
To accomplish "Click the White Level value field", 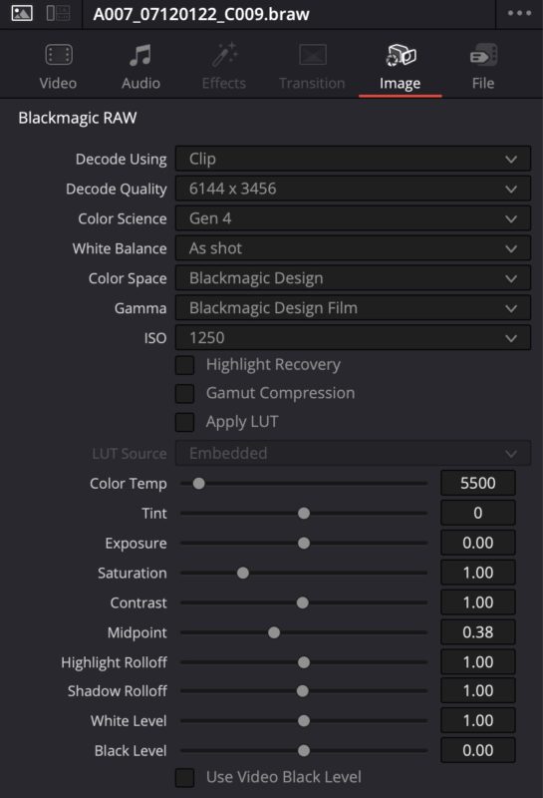I will [x=478, y=720].
